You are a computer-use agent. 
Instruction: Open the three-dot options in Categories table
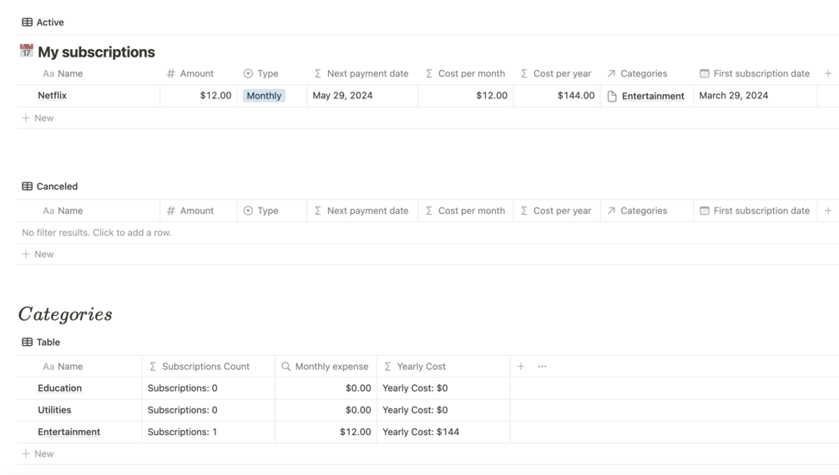pyautogui.click(x=542, y=367)
